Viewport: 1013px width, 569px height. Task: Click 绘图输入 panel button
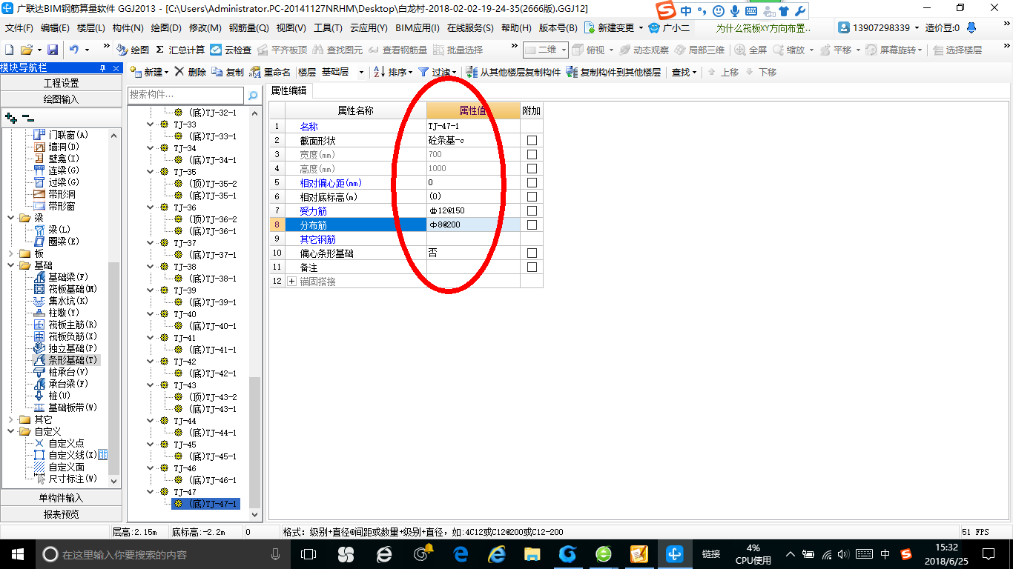[x=61, y=99]
